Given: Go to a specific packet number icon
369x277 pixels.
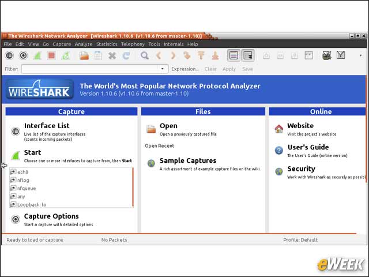Looking at the screenshot, I should click(187, 55).
